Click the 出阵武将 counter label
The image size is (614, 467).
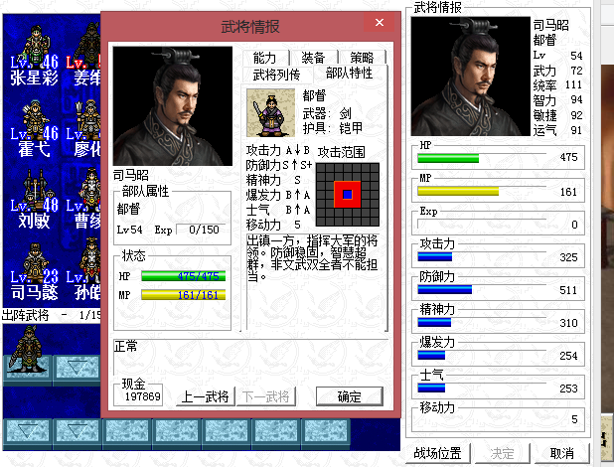[50, 315]
